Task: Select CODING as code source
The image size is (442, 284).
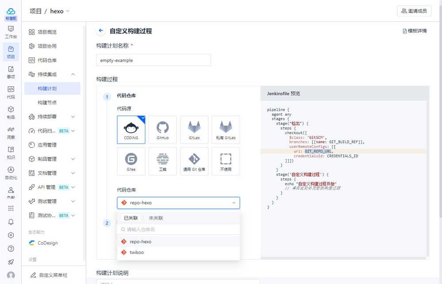Action: [x=131, y=129]
